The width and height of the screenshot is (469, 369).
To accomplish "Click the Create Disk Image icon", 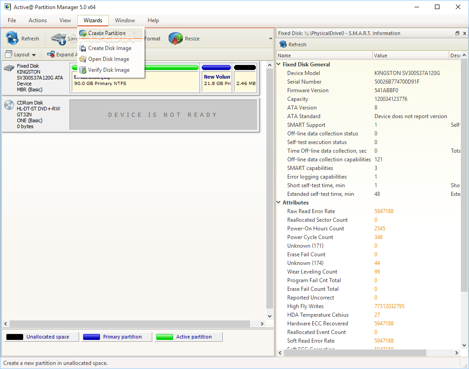I will (x=83, y=48).
